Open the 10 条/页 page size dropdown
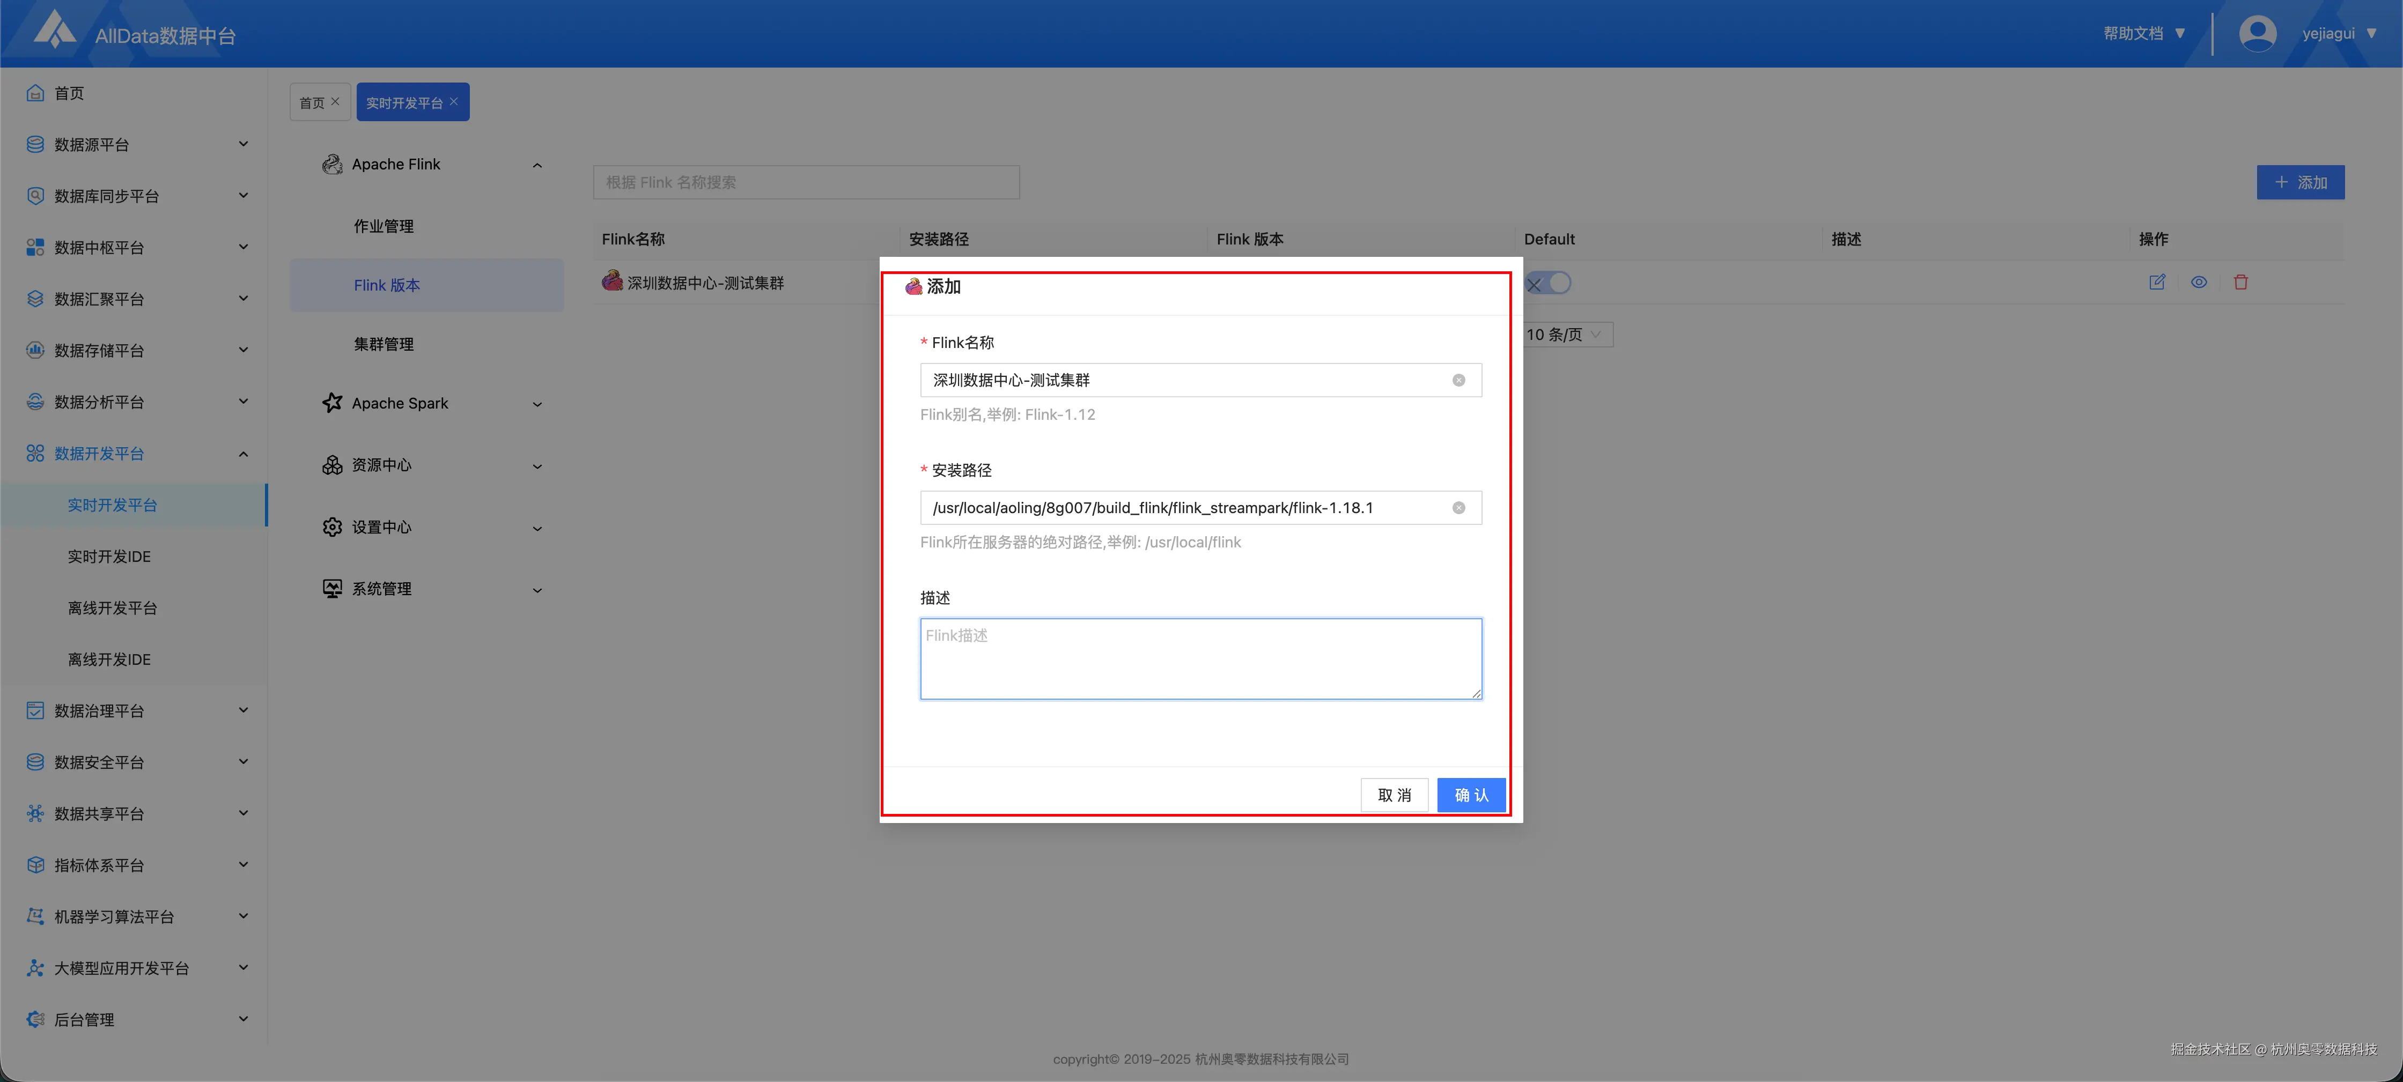 click(1565, 334)
